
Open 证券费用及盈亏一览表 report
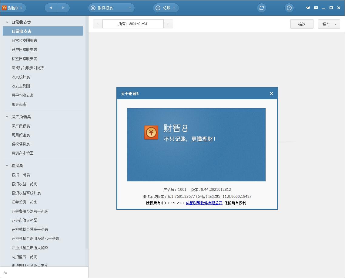tap(30, 211)
